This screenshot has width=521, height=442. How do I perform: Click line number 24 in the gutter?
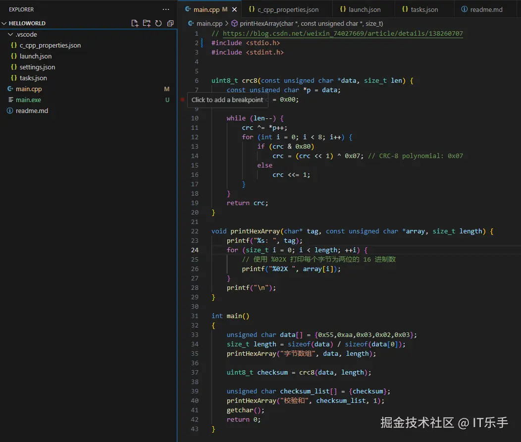coord(195,250)
